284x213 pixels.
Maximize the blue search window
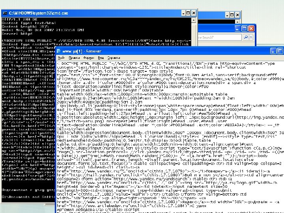(x=244, y=28)
